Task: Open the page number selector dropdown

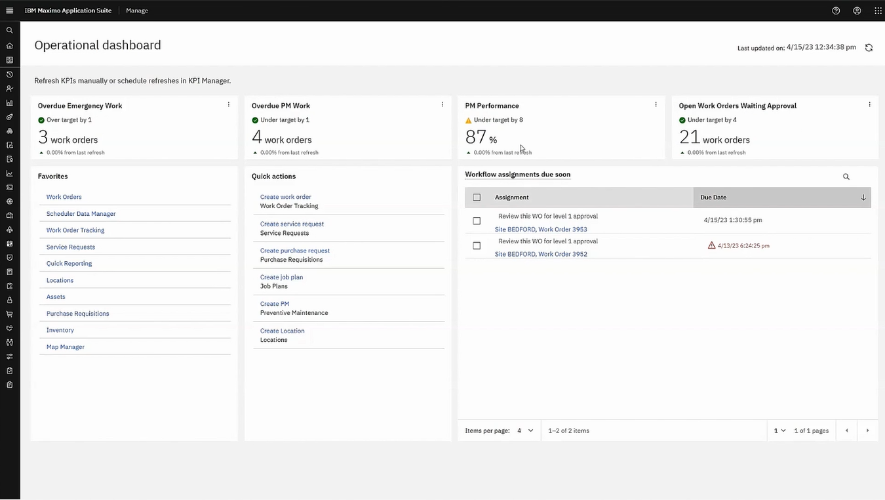Action: (779, 430)
